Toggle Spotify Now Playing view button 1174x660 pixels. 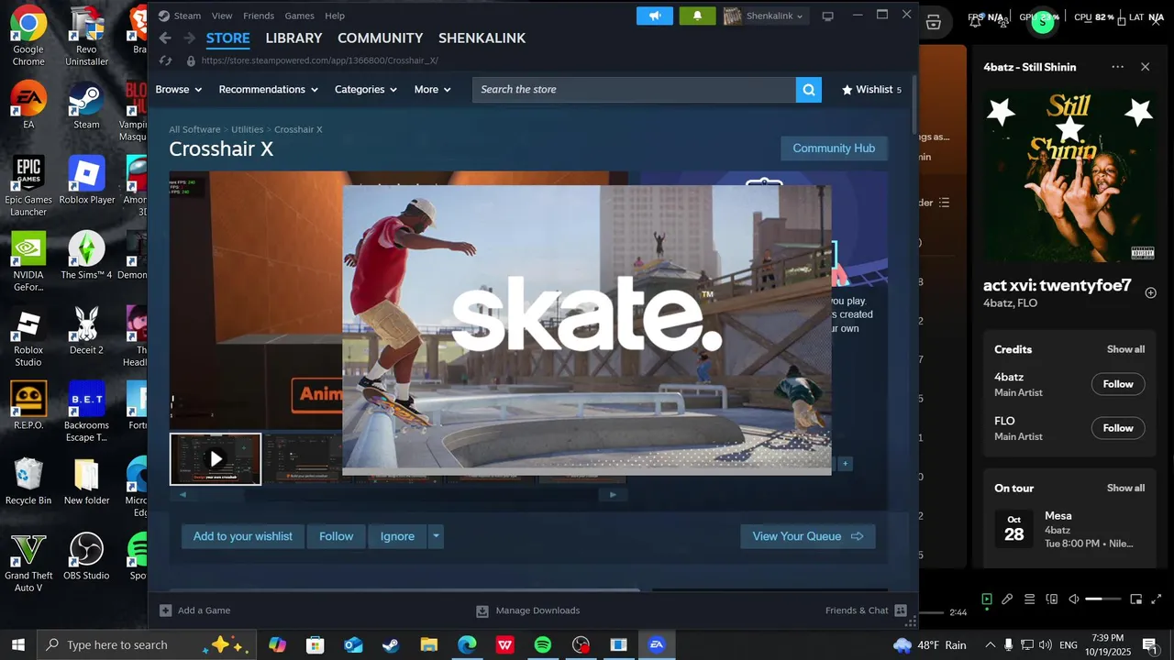point(987,599)
